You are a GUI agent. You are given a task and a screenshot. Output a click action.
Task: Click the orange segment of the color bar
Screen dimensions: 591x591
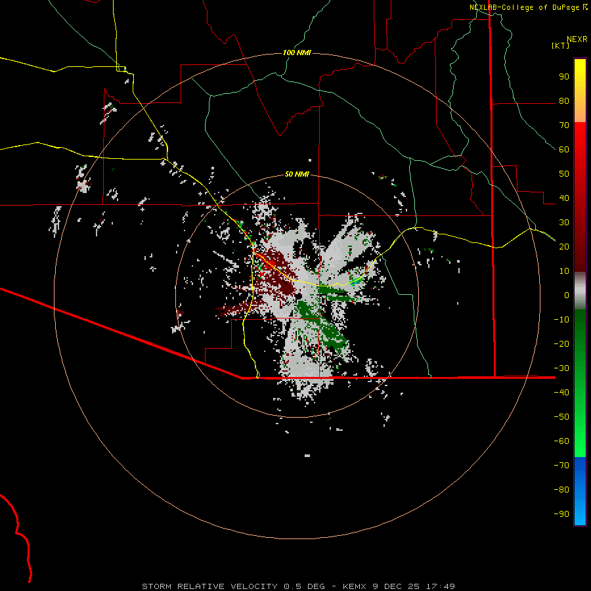coord(580,112)
